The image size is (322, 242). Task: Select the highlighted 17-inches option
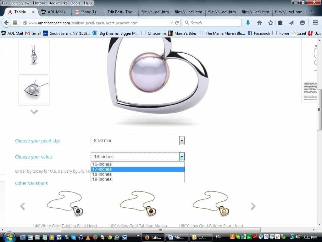coord(138,169)
